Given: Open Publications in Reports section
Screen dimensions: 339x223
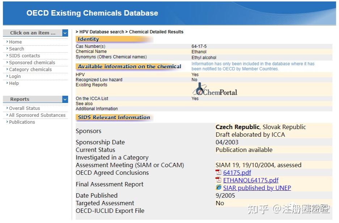Looking at the screenshot, I should point(22,122).
